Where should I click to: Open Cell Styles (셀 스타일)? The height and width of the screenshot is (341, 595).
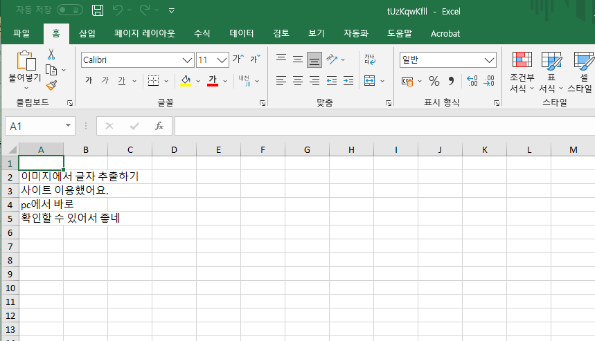point(580,72)
